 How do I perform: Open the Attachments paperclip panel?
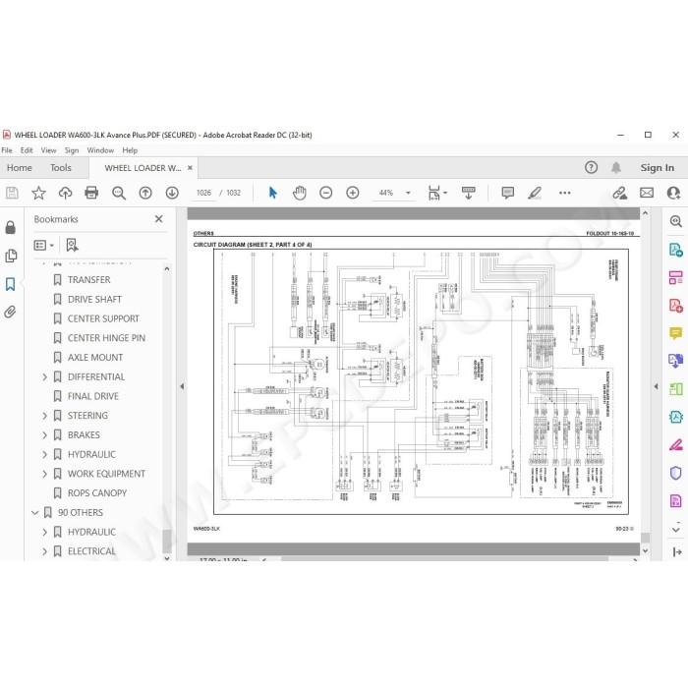pyautogui.click(x=11, y=312)
